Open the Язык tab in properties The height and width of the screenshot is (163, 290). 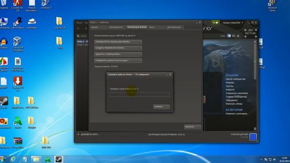157,27
